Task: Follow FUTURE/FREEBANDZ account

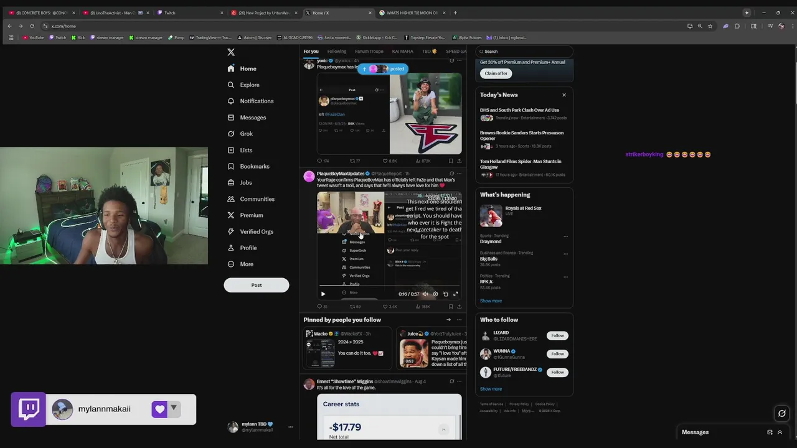Action: [557, 372]
